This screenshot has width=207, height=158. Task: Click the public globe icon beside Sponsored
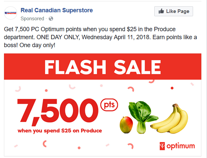click(51, 19)
